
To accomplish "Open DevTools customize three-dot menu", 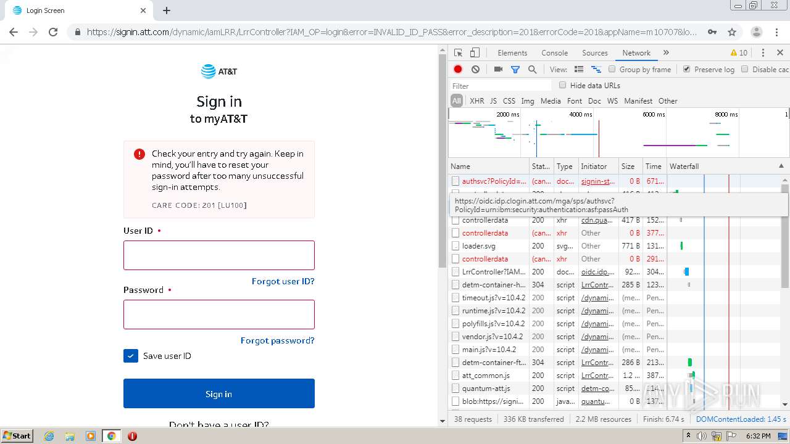I will coord(763,53).
